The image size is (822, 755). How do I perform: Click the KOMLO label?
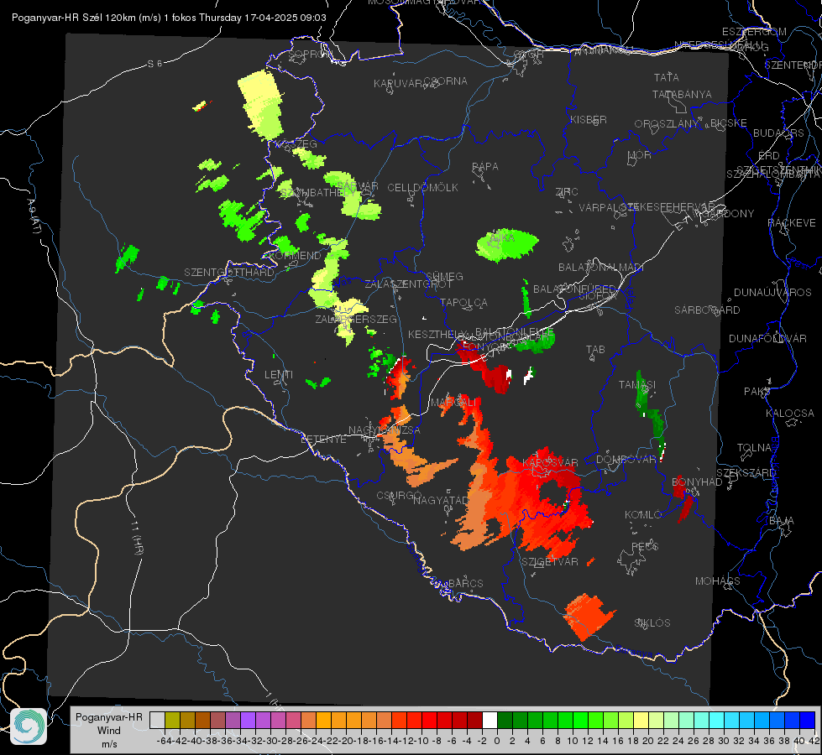(x=643, y=515)
